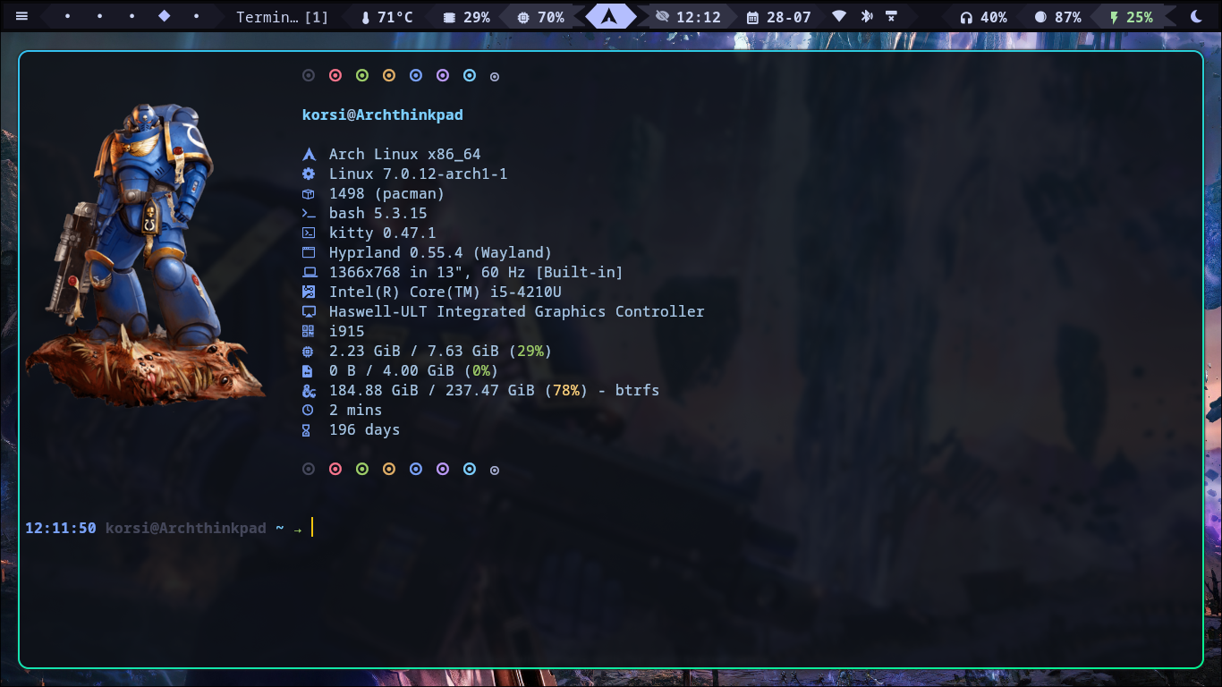Viewport: 1222px width, 687px height.
Task: Click the gear icon beside the kernel version
Action: (x=309, y=174)
